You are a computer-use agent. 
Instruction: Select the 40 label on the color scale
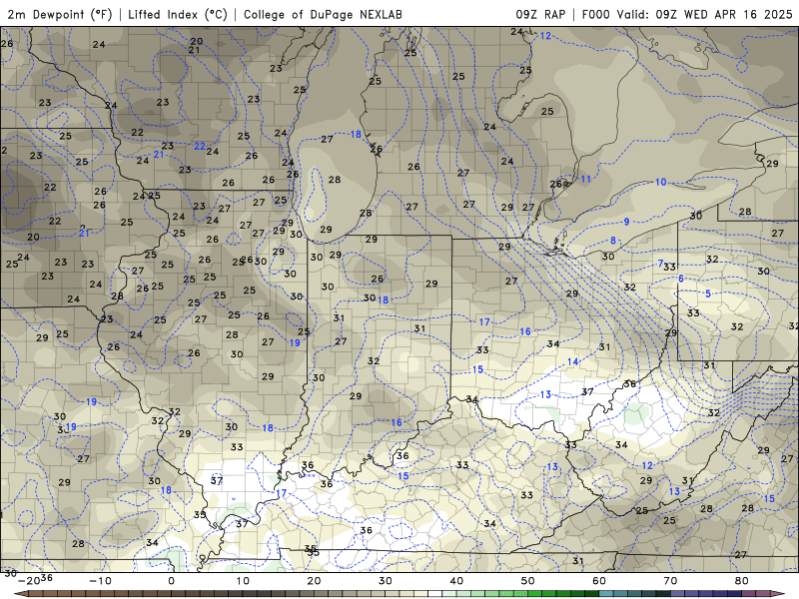point(456,581)
